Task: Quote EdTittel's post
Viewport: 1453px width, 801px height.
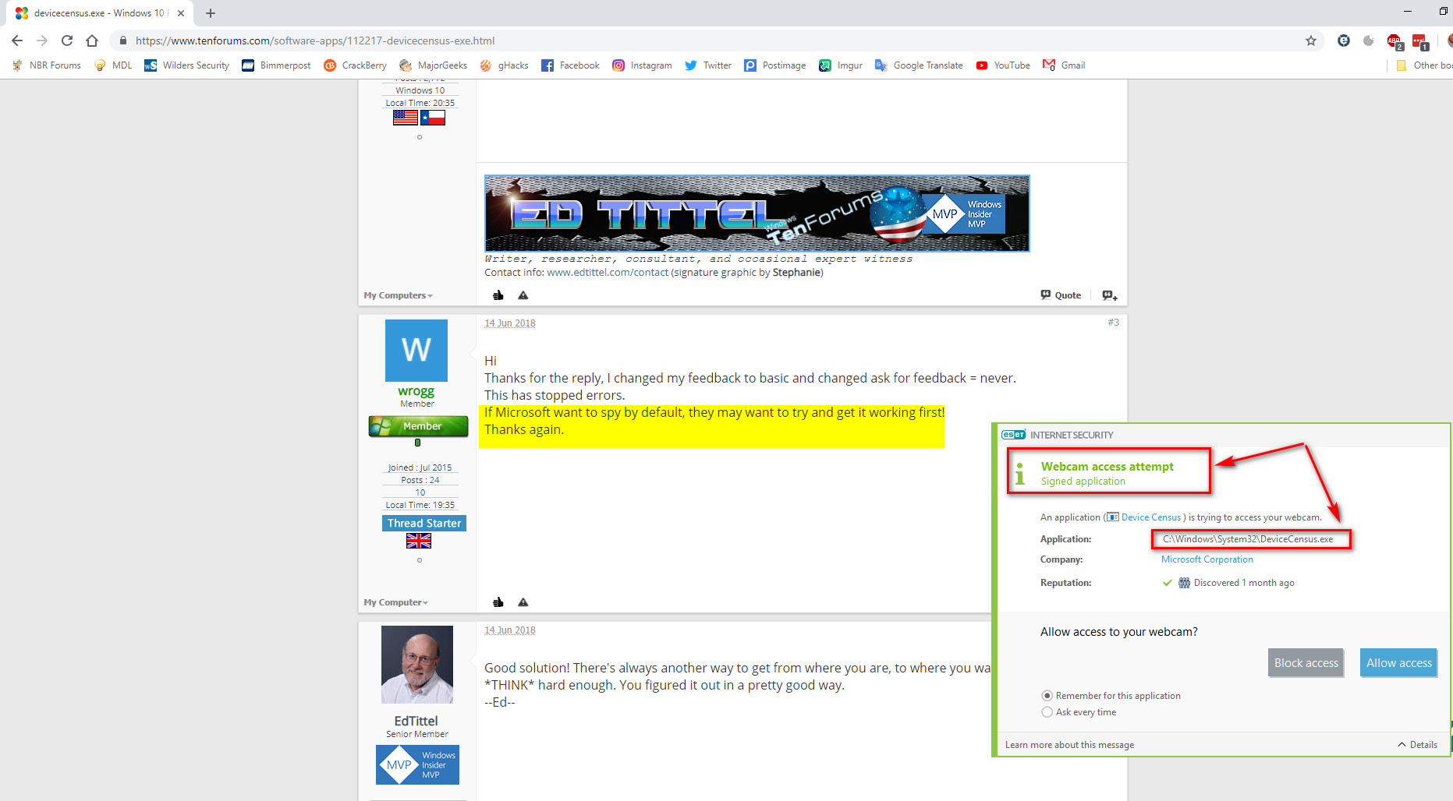Action: click(1061, 295)
